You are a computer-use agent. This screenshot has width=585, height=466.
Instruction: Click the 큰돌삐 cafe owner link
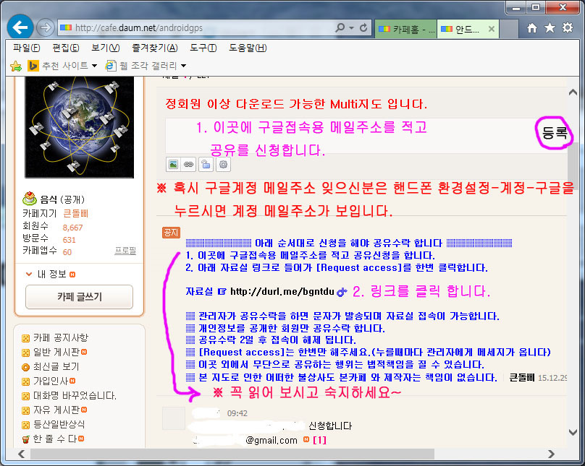tap(76, 214)
